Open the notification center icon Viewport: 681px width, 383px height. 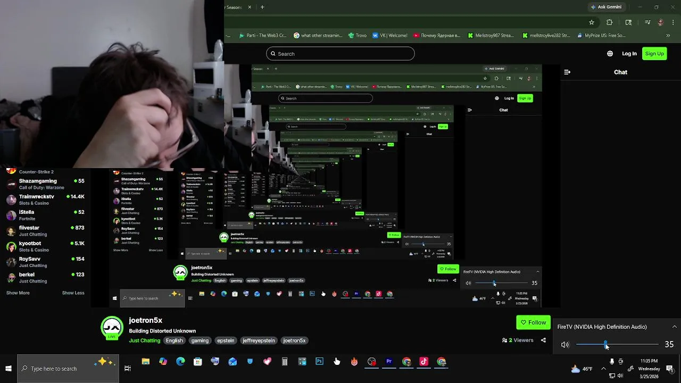click(x=670, y=369)
